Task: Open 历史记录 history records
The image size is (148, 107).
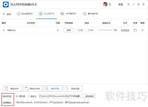Action: click(x=73, y=88)
